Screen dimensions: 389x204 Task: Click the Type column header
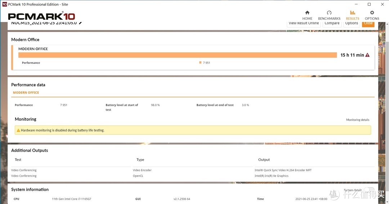point(140,160)
